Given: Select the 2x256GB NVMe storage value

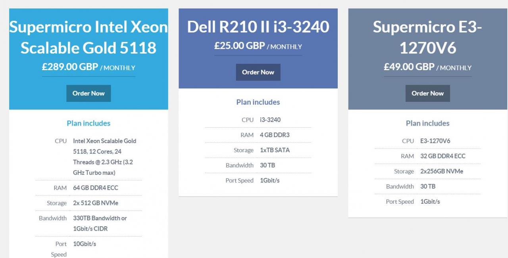Looking at the screenshot, I should click(x=442, y=171).
